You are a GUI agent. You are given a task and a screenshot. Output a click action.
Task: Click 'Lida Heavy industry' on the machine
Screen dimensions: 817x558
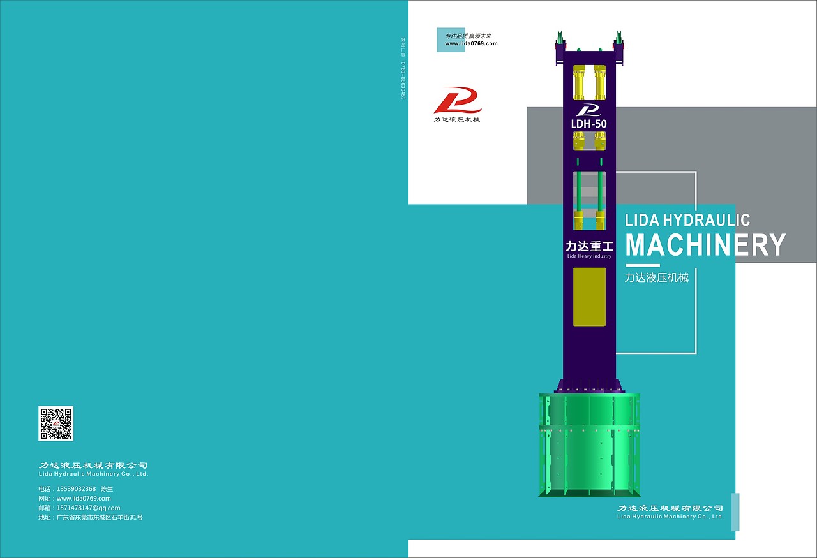pyautogui.click(x=589, y=256)
